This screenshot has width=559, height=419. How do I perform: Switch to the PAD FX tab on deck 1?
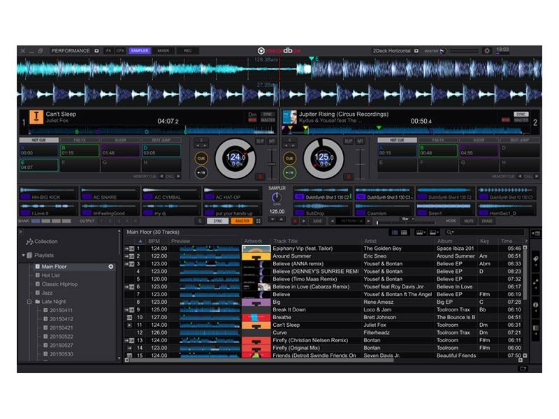(x=80, y=140)
